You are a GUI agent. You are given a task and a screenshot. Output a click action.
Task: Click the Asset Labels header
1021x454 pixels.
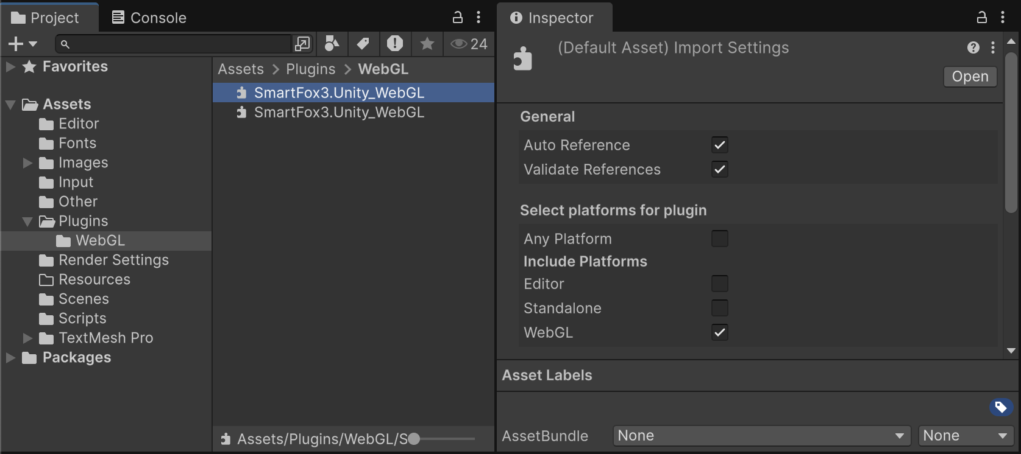pyautogui.click(x=547, y=375)
